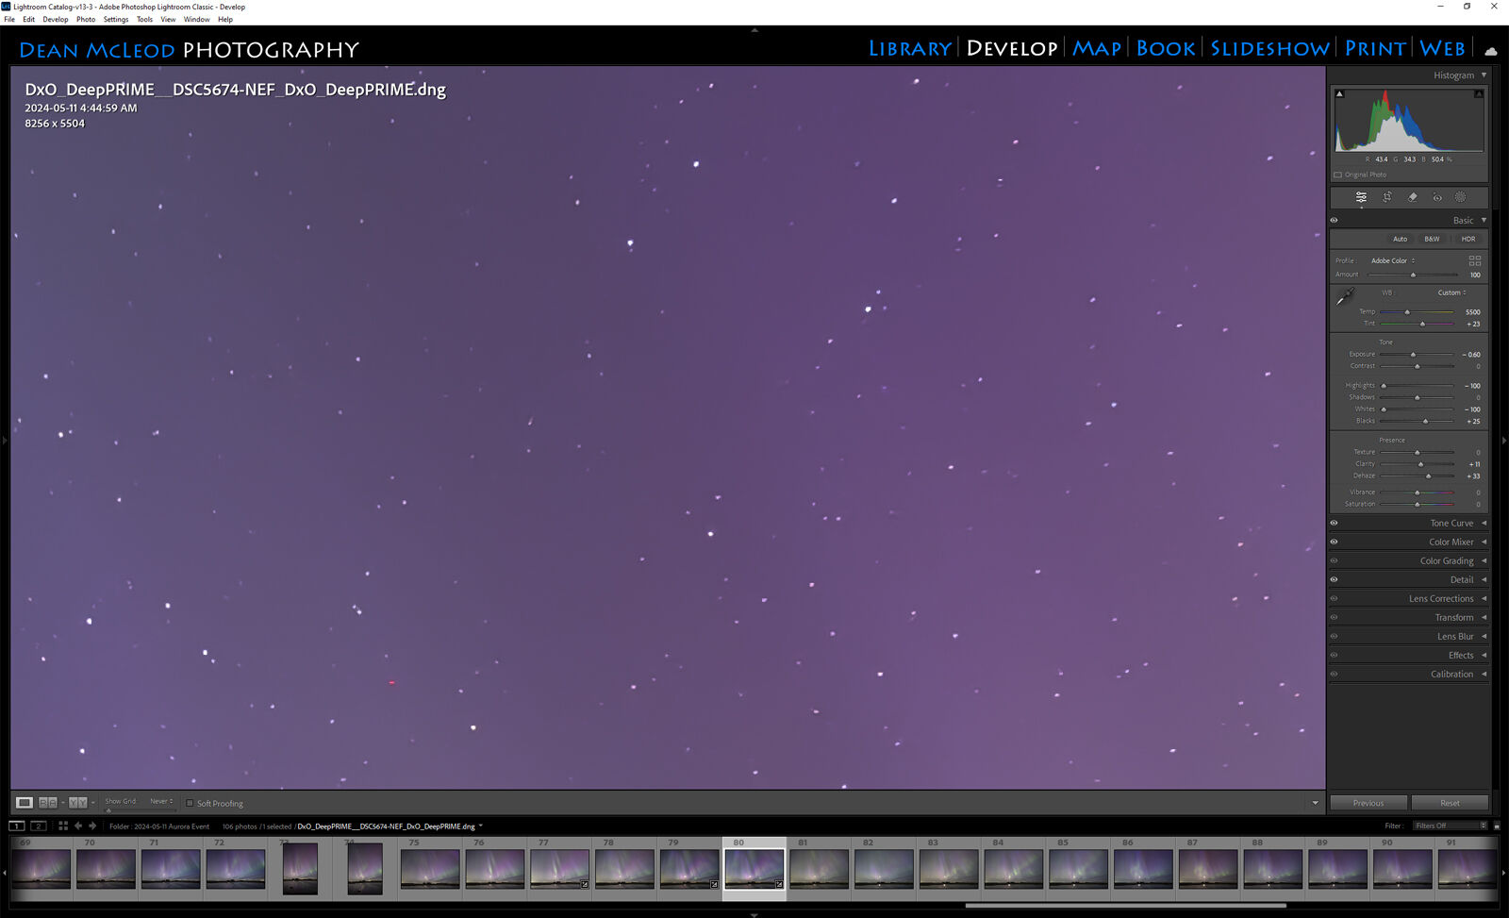Screen dimensions: 1509x918
Task: Show the main window display 1
Action: coord(17,826)
